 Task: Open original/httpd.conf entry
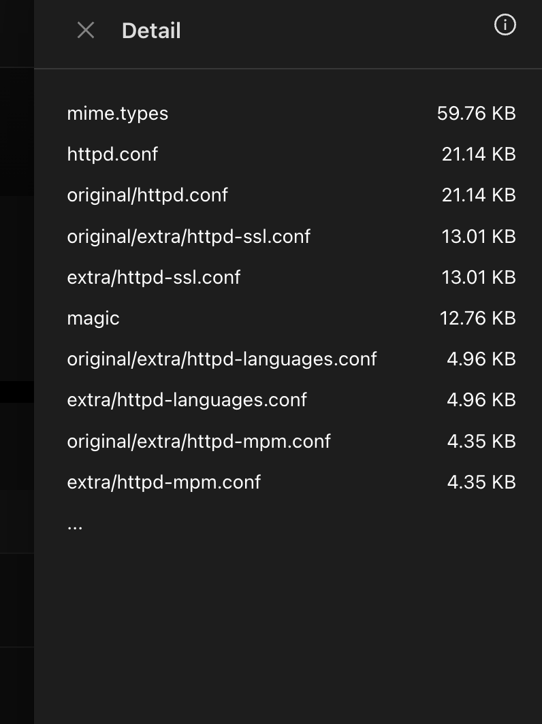(x=291, y=195)
